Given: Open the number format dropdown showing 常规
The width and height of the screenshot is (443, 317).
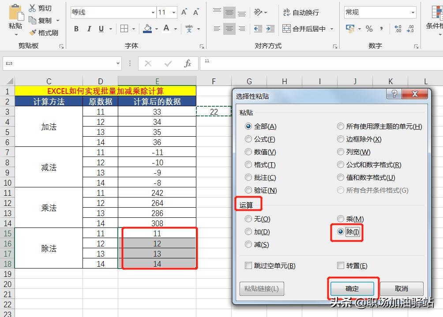Looking at the screenshot, I should click(x=412, y=12).
